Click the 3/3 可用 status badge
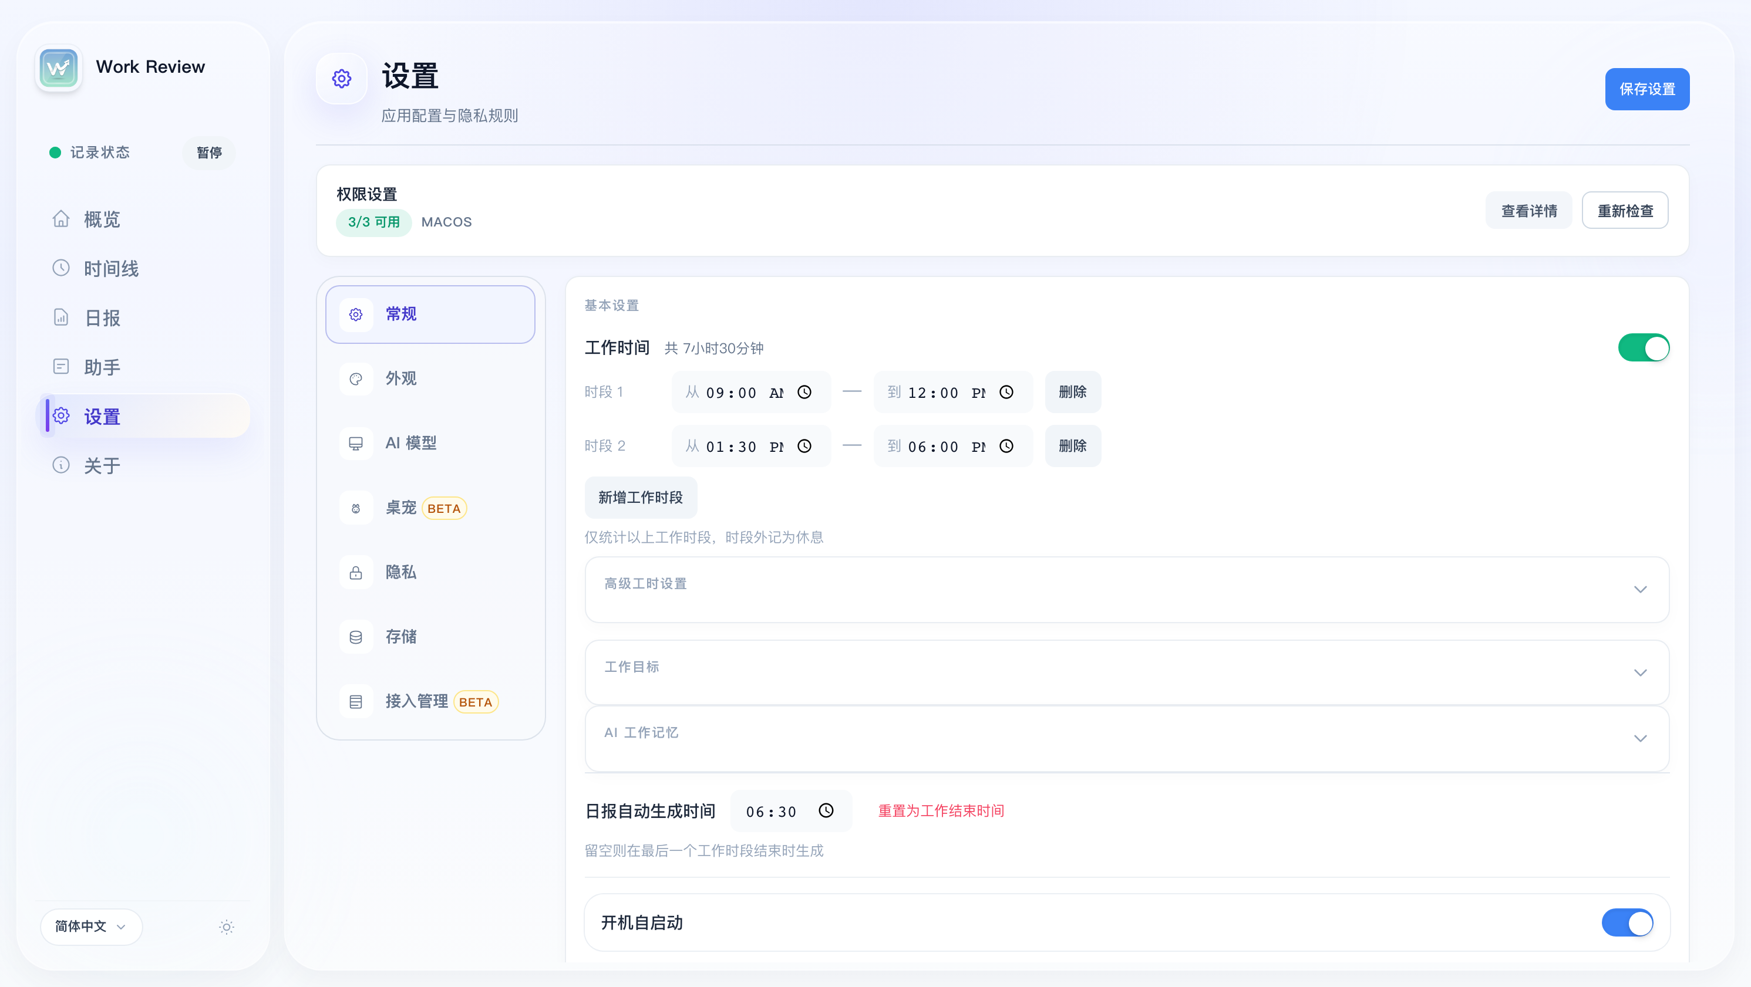The height and width of the screenshot is (987, 1751). tap(374, 222)
